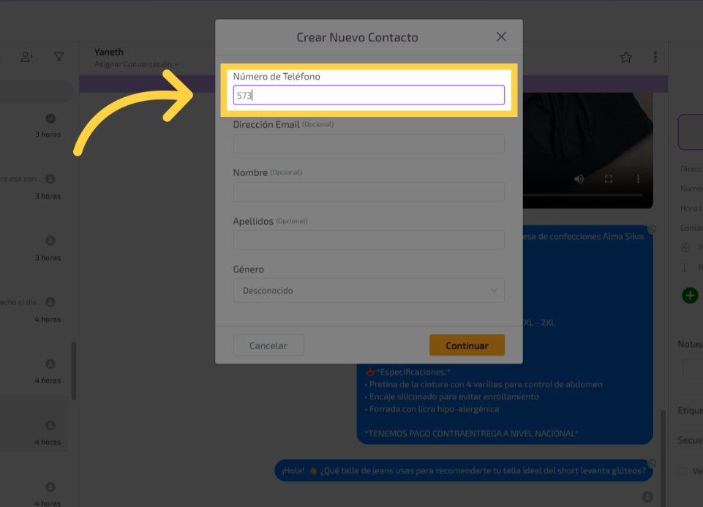The image size is (703, 507).
Task: Expand the Género dropdown showing Desconocido
Action: coord(369,291)
